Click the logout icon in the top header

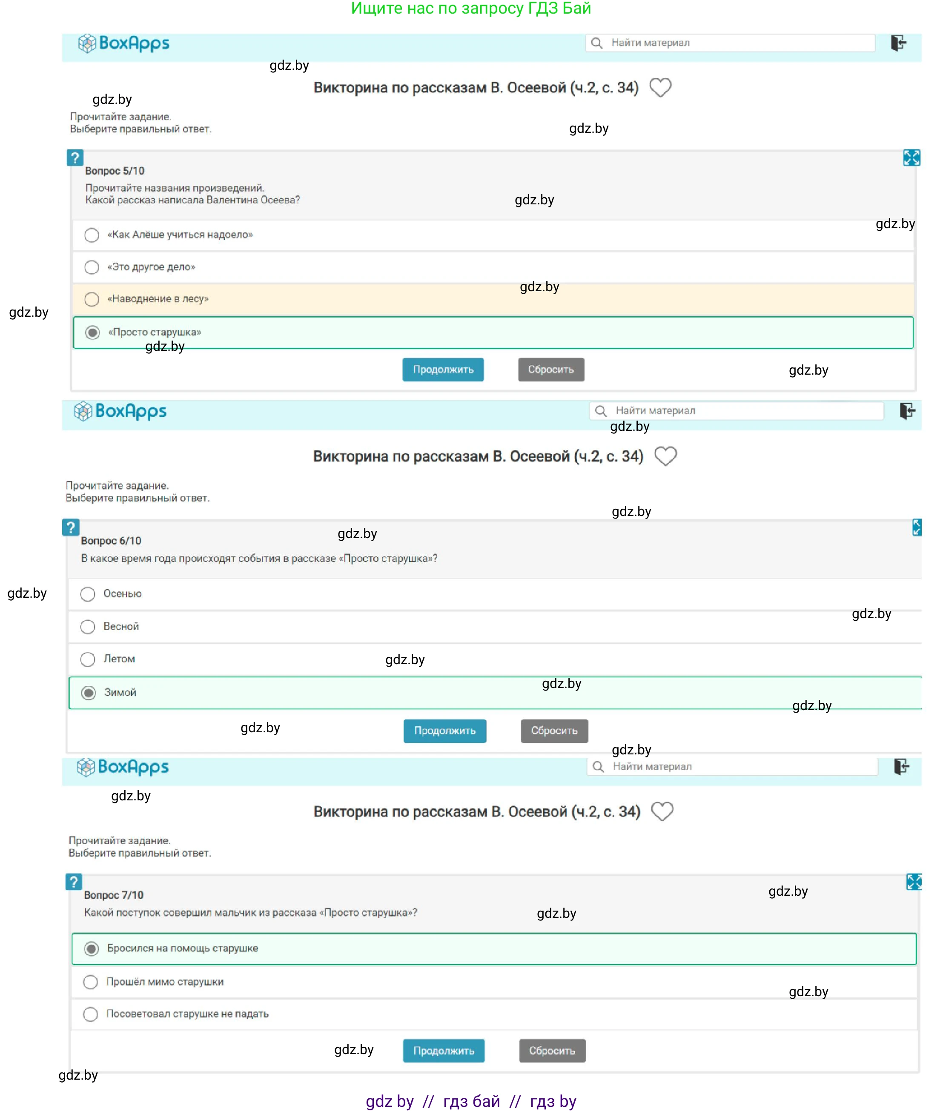point(898,43)
